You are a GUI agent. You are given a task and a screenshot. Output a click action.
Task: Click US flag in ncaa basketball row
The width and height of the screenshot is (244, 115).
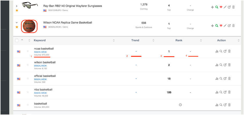point(19,52)
